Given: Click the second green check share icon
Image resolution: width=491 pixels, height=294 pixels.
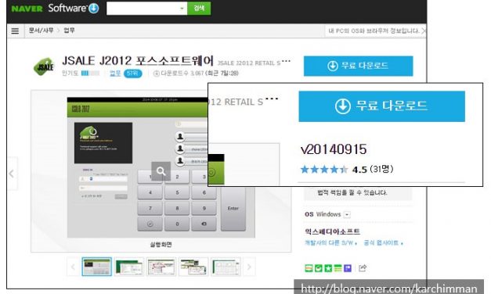Looking at the screenshot, I should click(319, 268).
